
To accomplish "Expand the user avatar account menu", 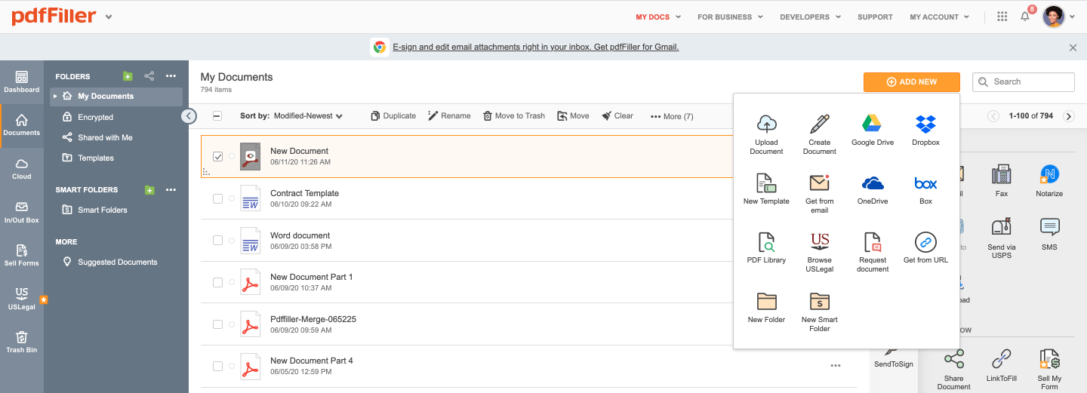I will click(1059, 17).
